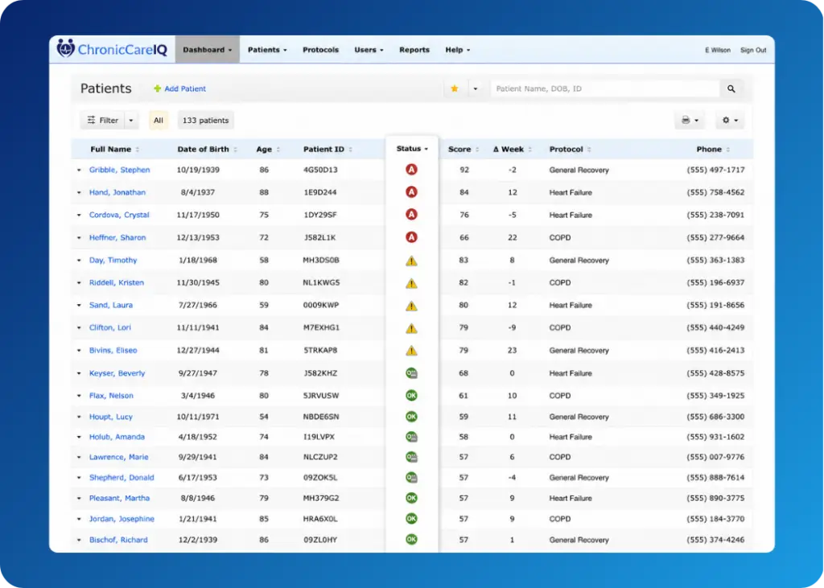This screenshot has width=824, height=588.
Task: Click date of birth 11/30/1945
Action: 198,282
